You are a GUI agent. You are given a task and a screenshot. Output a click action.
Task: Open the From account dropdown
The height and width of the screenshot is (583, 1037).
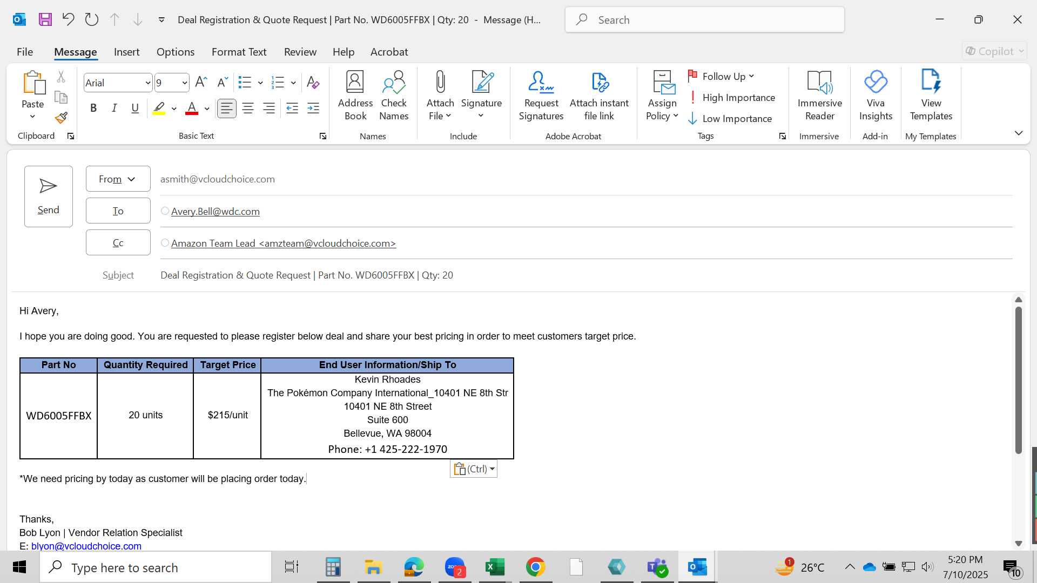118,179
